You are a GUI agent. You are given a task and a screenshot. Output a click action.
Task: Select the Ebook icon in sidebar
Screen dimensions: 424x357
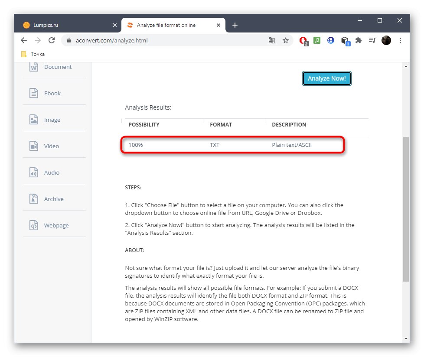click(33, 93)
